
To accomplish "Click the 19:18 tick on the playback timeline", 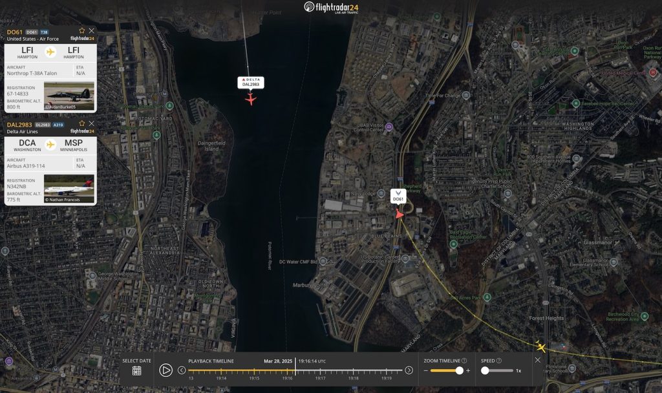I will tap(354, 371).
